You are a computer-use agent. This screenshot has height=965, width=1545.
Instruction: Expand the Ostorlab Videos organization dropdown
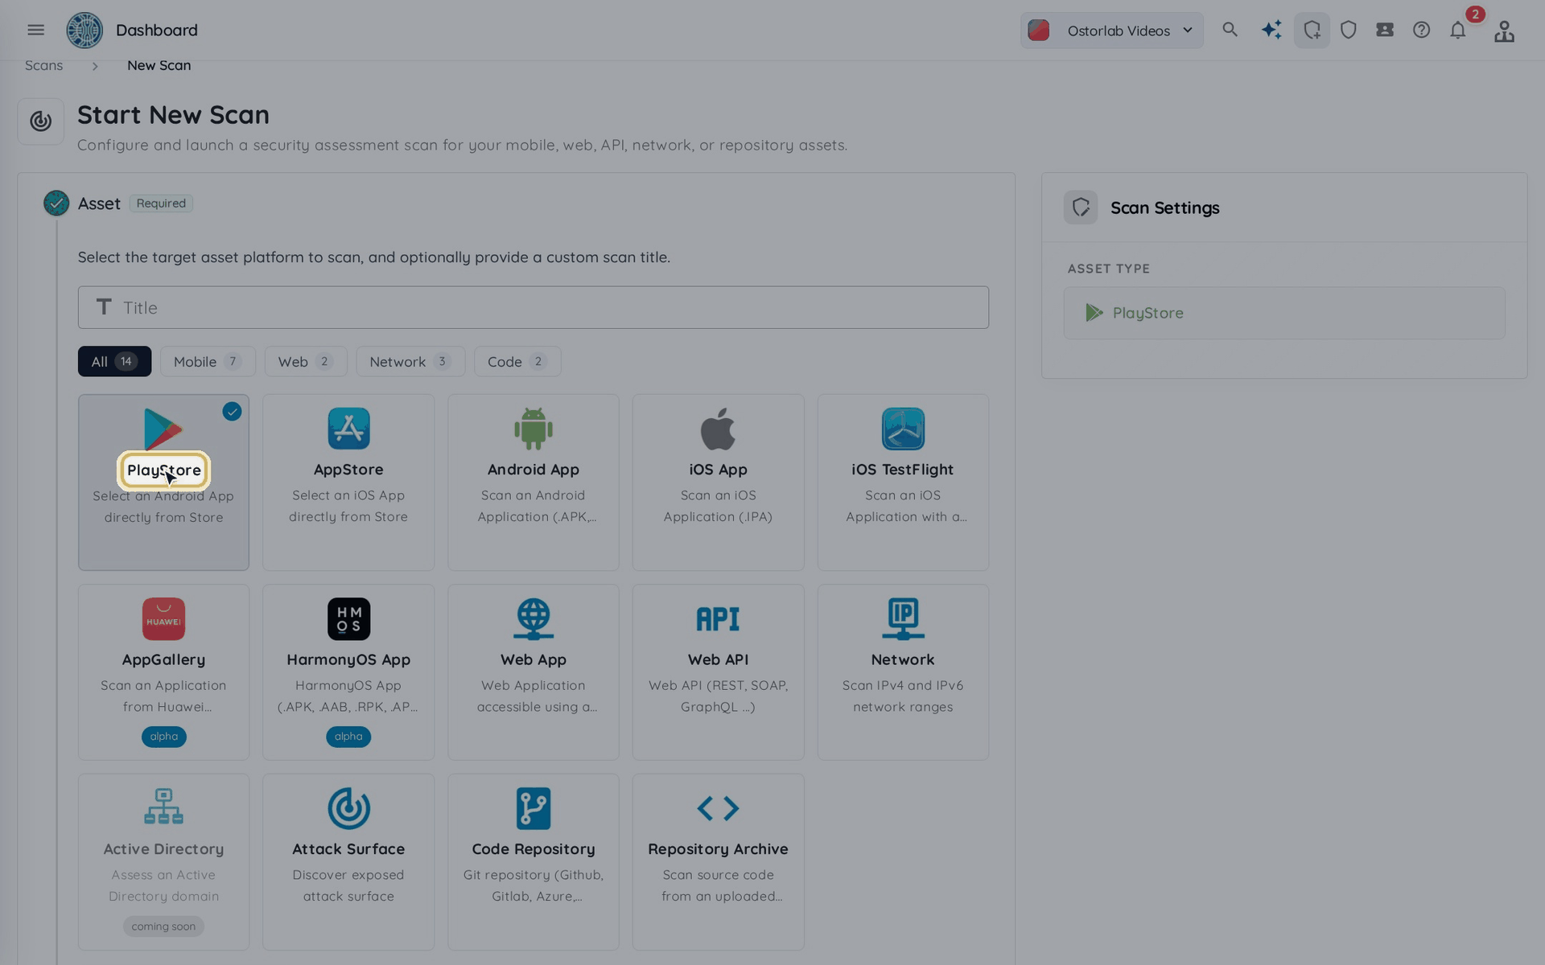click(1111, 31)
